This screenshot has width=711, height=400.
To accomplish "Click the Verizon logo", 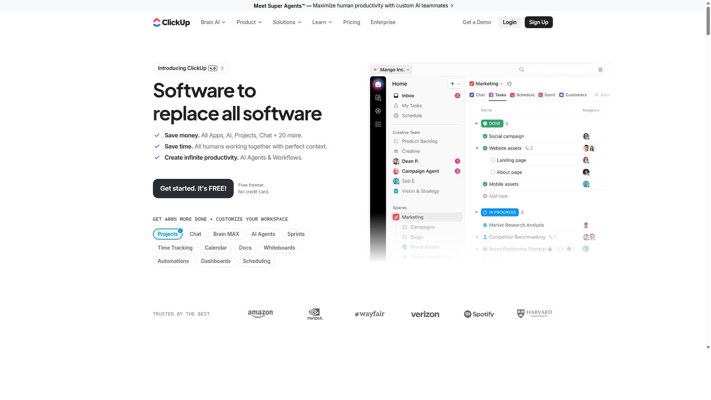I will (425, 314).
